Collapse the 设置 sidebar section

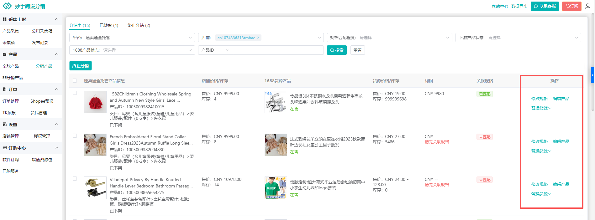[57, 125]
